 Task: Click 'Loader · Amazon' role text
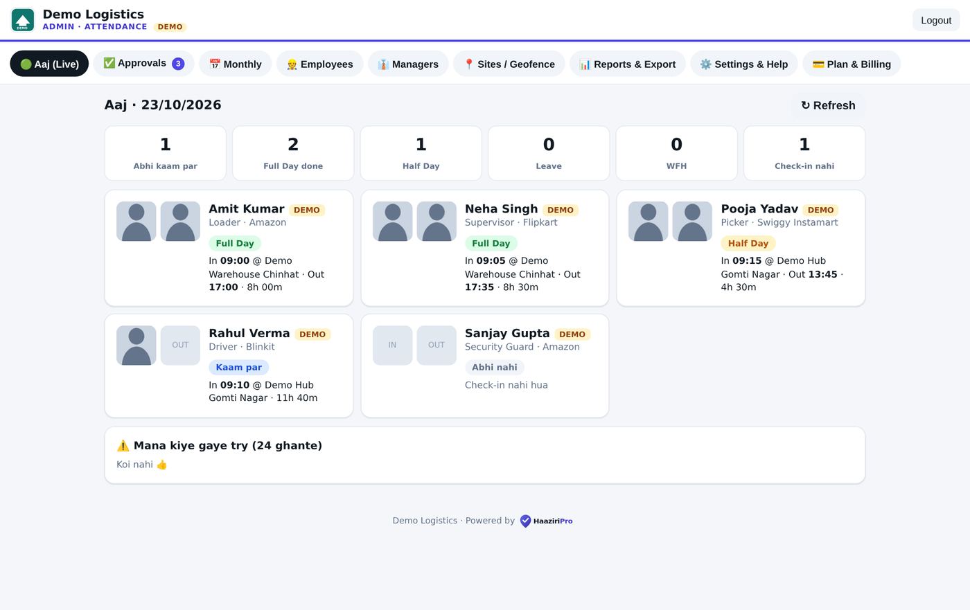pos(247,222)
